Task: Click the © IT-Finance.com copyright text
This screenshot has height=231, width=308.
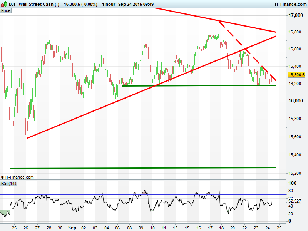Action: (x=17, y=177)
